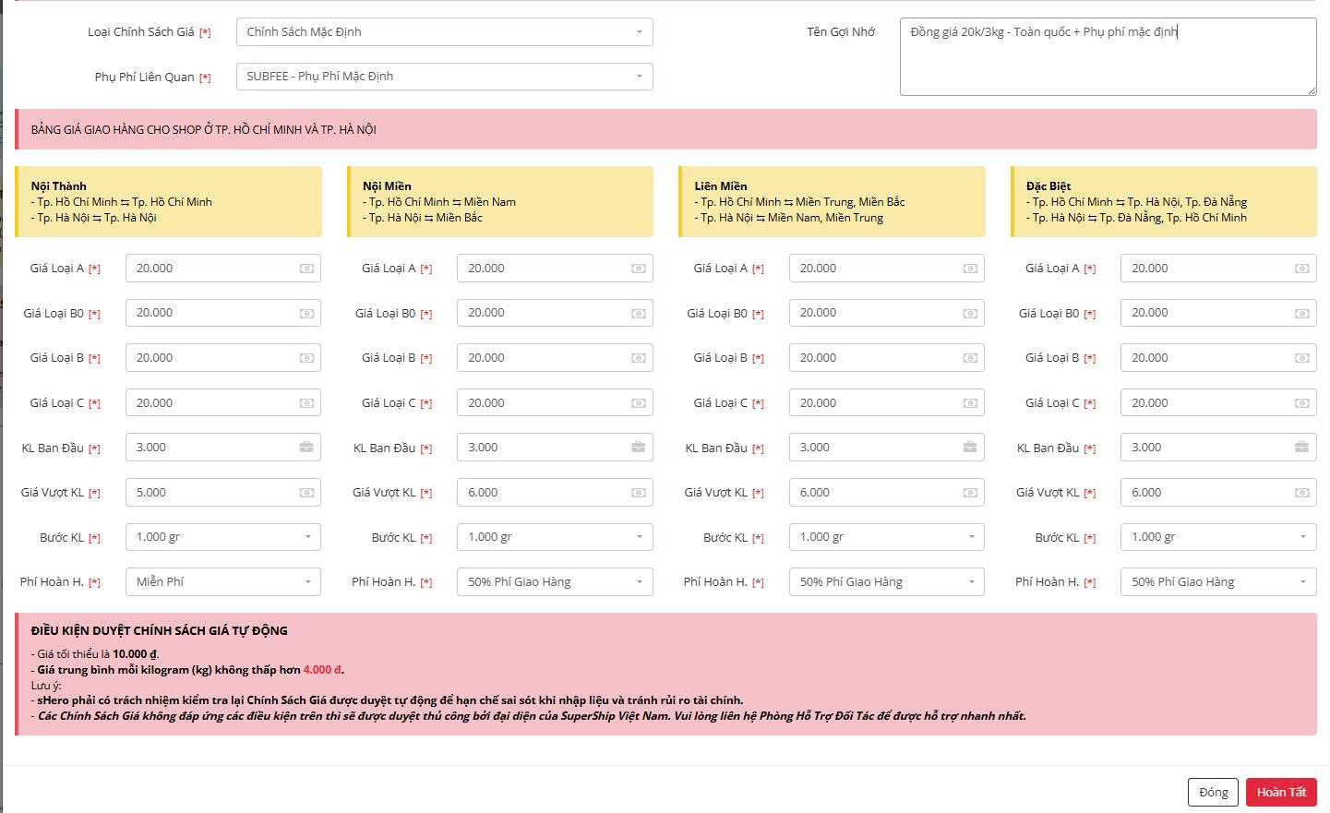This screenshot has height=813, width=1330.
Task: Click money icon in Nội Miền Giá Loại A field
Action: 638,269
